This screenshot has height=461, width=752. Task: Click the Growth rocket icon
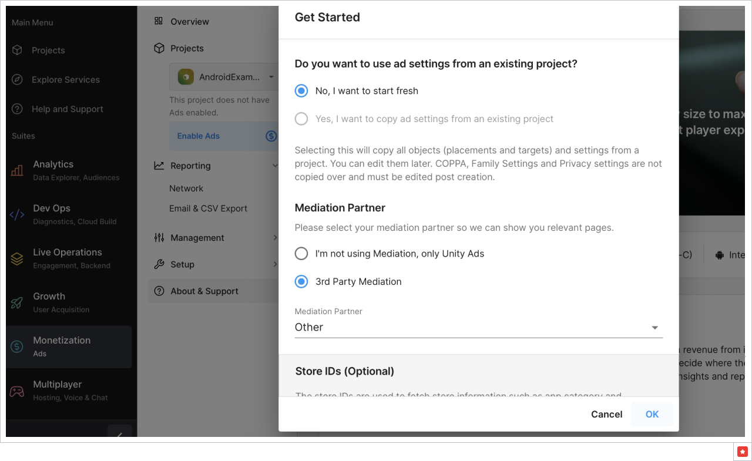[x=17, y=302]
